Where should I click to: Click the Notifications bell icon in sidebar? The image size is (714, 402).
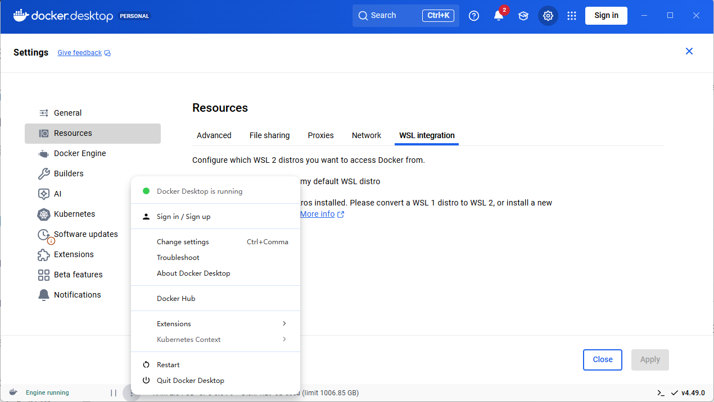(44, 295)
